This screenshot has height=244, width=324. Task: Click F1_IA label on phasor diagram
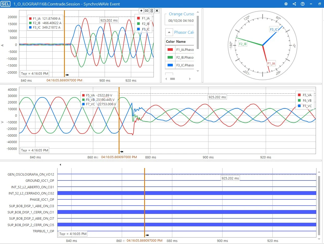(271, 63)
